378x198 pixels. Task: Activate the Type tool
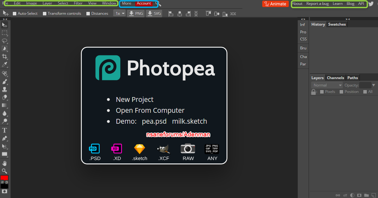click(x=4, y=130)
